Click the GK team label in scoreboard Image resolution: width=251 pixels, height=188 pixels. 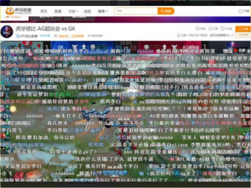[x=61, y=47]
